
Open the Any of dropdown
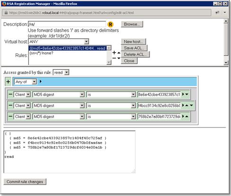(26, 82)
